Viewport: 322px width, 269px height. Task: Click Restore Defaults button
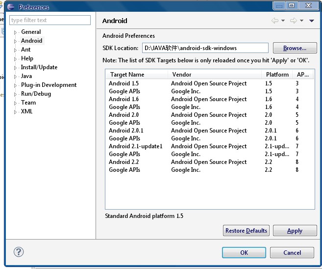click(x=246, y=231)
